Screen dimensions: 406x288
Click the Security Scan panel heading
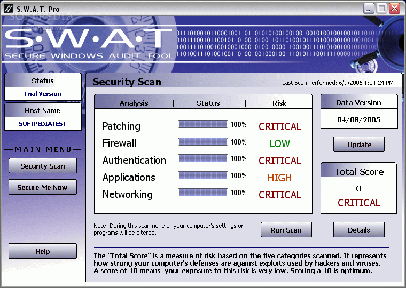click(127, 82)
